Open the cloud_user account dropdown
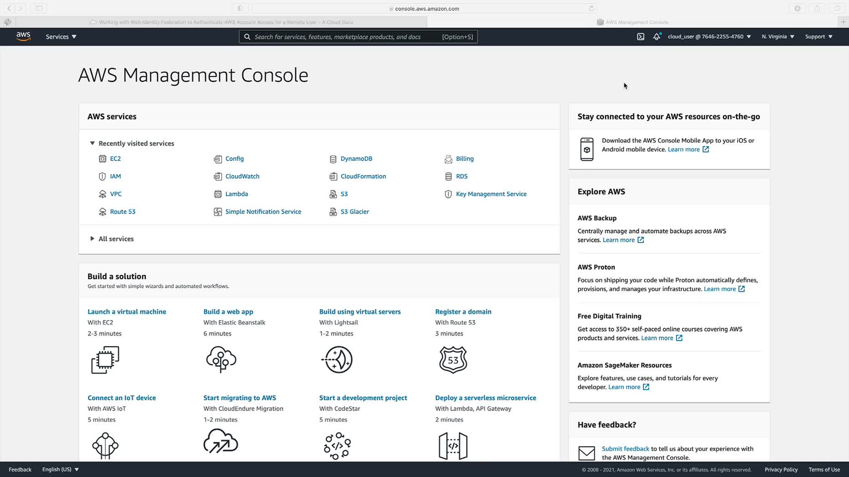The image size is (849, 477). click(709, 37)
